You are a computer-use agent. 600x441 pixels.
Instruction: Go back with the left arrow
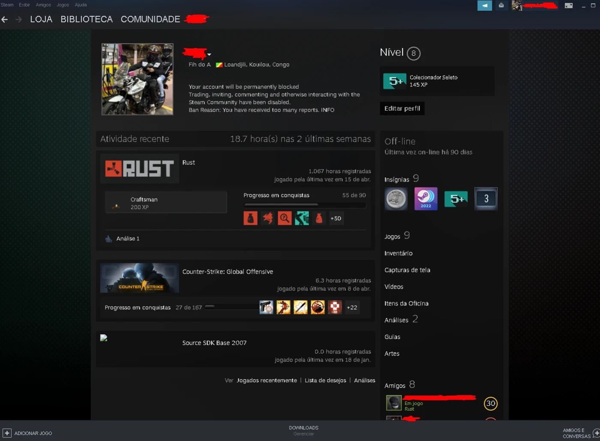pos(5,19)
